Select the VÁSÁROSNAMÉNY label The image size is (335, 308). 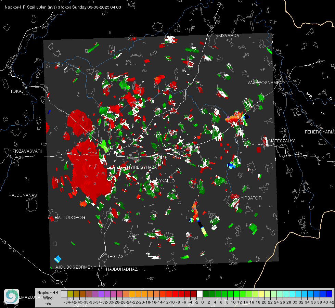pos(267,83)
